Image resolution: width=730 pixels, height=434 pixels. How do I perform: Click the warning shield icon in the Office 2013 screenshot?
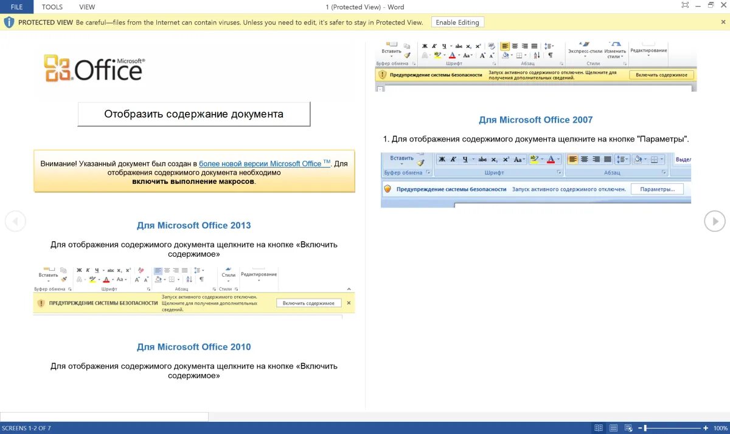point(41,303)
